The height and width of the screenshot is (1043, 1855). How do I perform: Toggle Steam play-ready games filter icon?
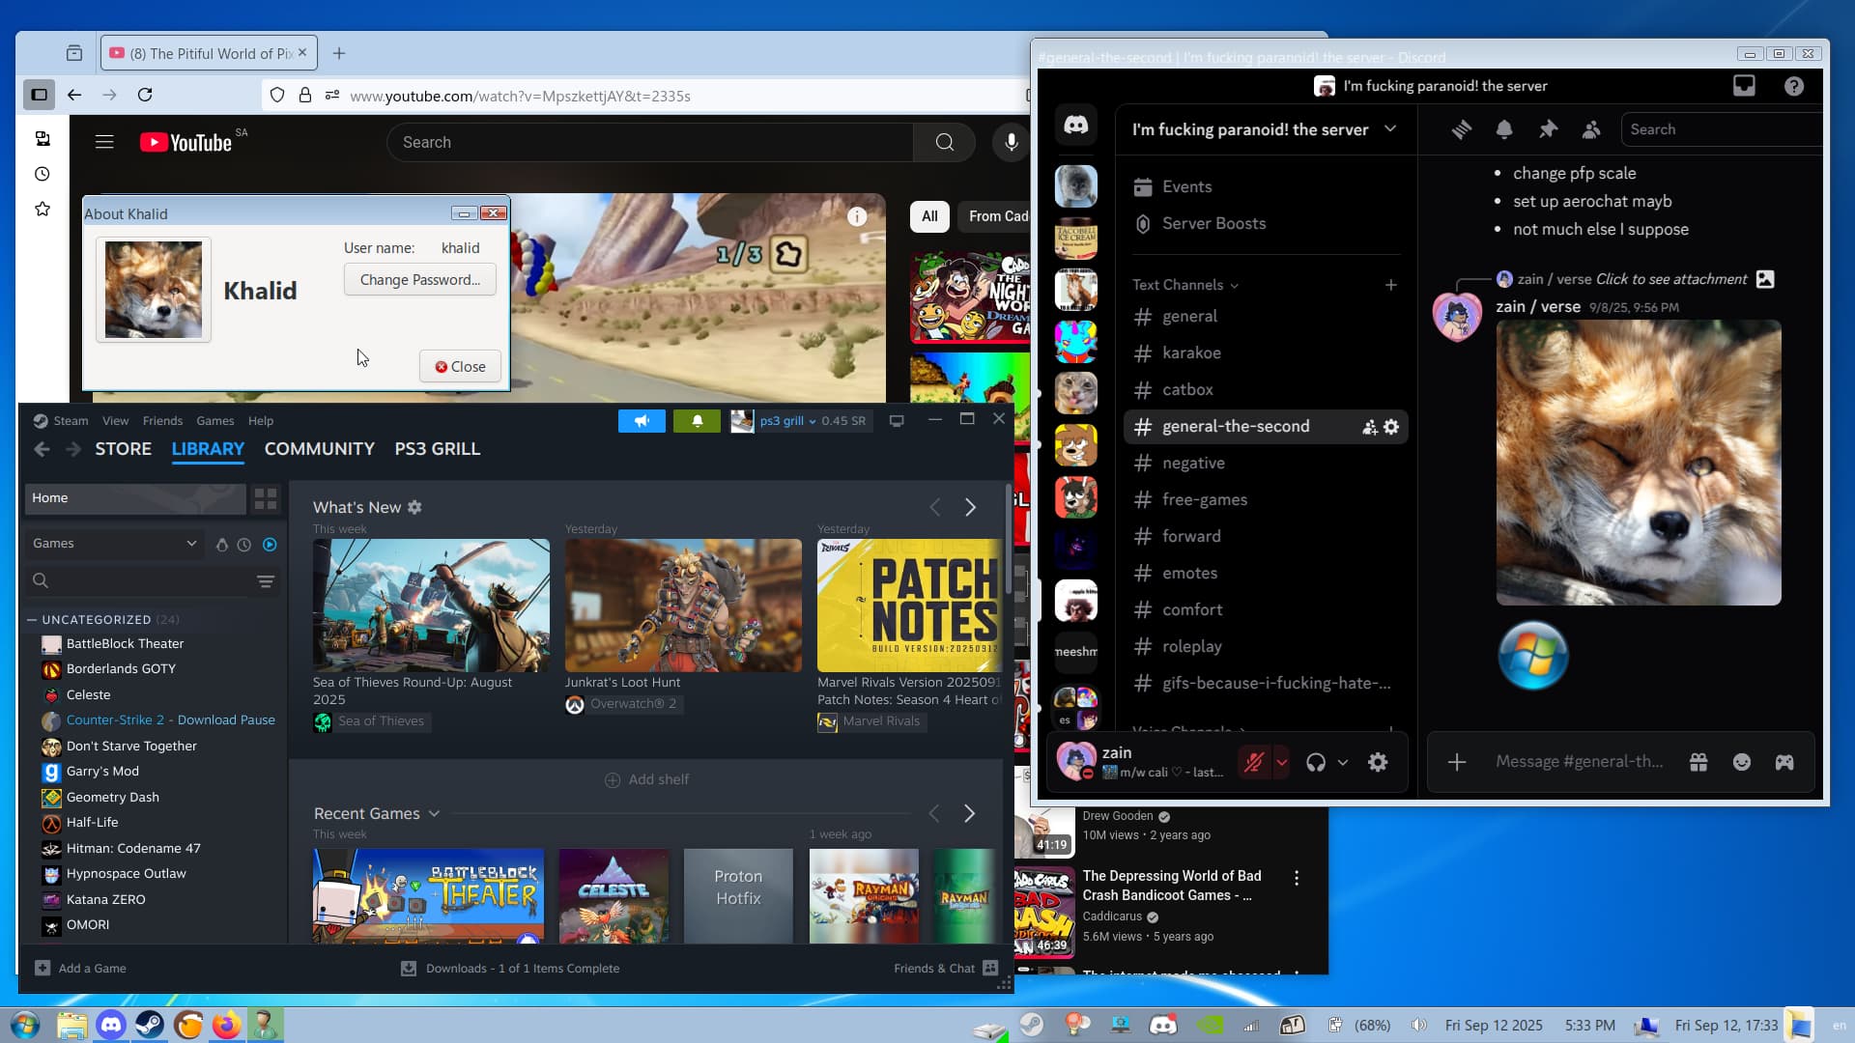tap(270, 545)
